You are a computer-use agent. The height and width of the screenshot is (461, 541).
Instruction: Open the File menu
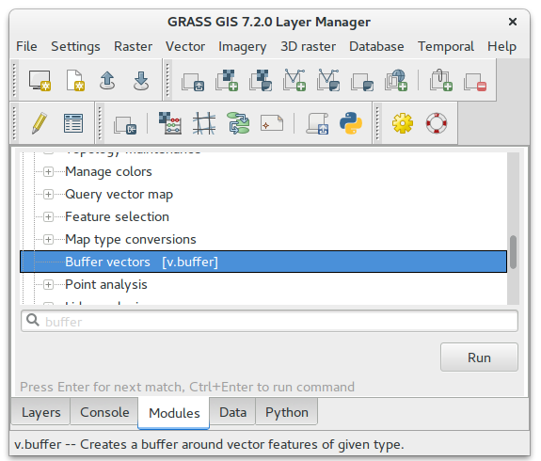[26, 46]
